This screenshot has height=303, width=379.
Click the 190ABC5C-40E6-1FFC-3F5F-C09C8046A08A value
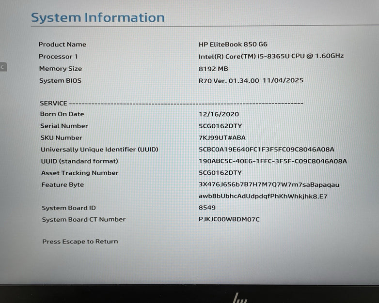click(x=273, y=161)
